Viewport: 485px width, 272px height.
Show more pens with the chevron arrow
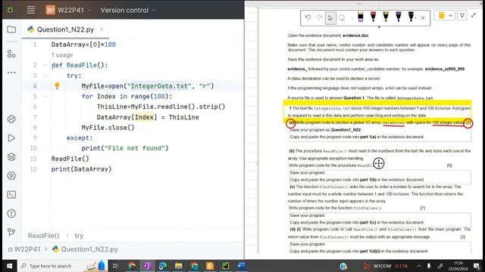pyautogui.click(x=415, y=18)
